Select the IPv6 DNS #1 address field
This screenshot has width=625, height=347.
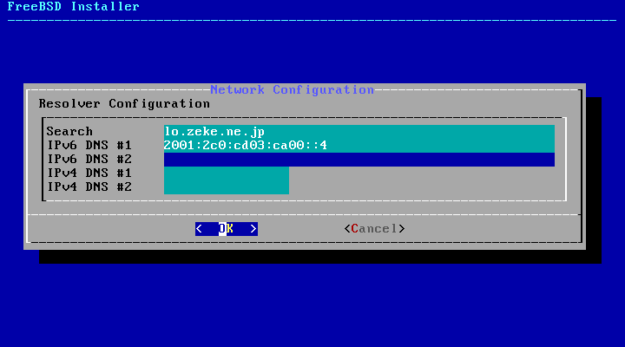[x=359, y=146]
